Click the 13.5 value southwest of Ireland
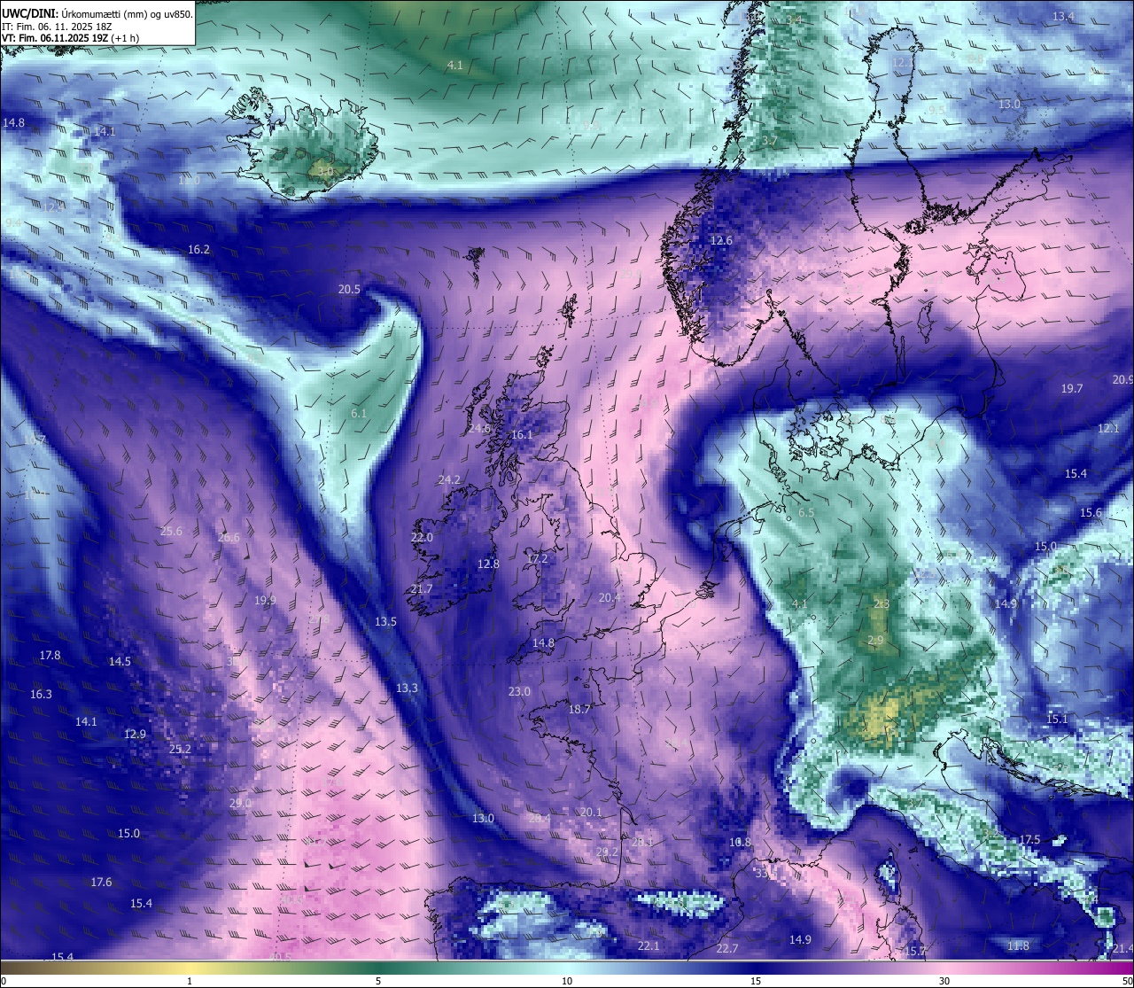The image size is (1134, 988). tap(385, 622)
